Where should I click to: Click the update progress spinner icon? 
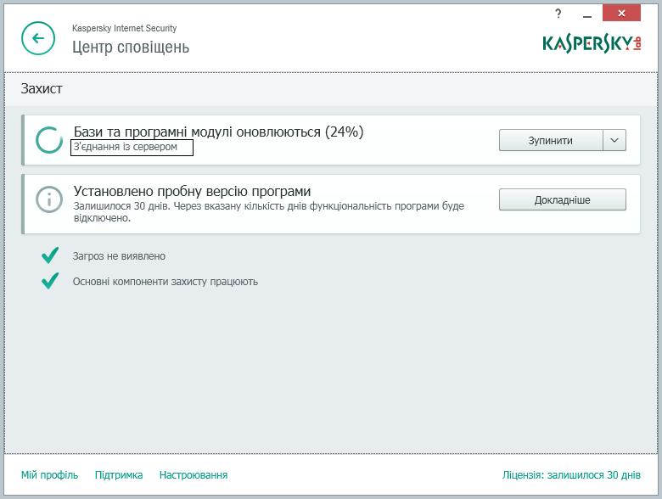pyautogui.click(x=49, y=140)
